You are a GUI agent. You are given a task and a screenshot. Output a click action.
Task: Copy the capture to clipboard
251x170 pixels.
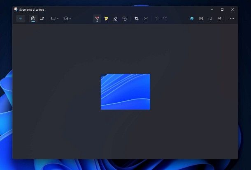(210, 19)
